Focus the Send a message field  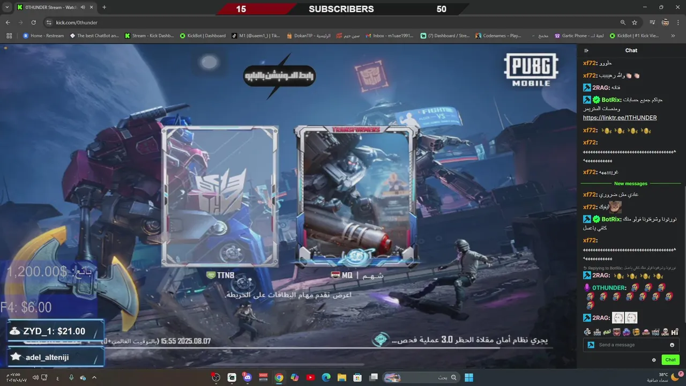click(631, 345)
